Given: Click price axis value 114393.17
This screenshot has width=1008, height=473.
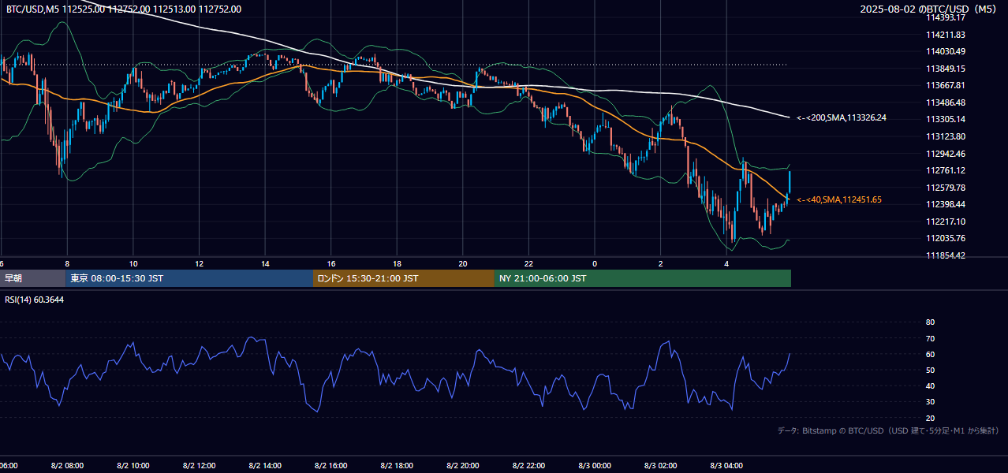Looking at the screenshot, I should [x=945, y=17].
